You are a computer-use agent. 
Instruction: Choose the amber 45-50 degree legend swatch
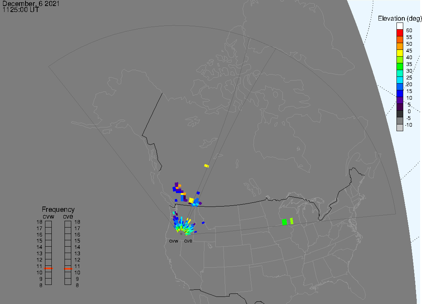point(399,46)
